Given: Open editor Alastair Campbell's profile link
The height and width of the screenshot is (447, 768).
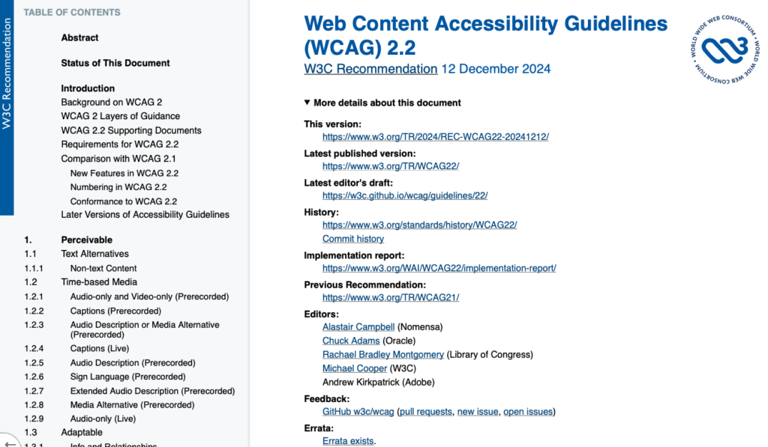Looking at the screenshot, I should (x=358, y=326).
